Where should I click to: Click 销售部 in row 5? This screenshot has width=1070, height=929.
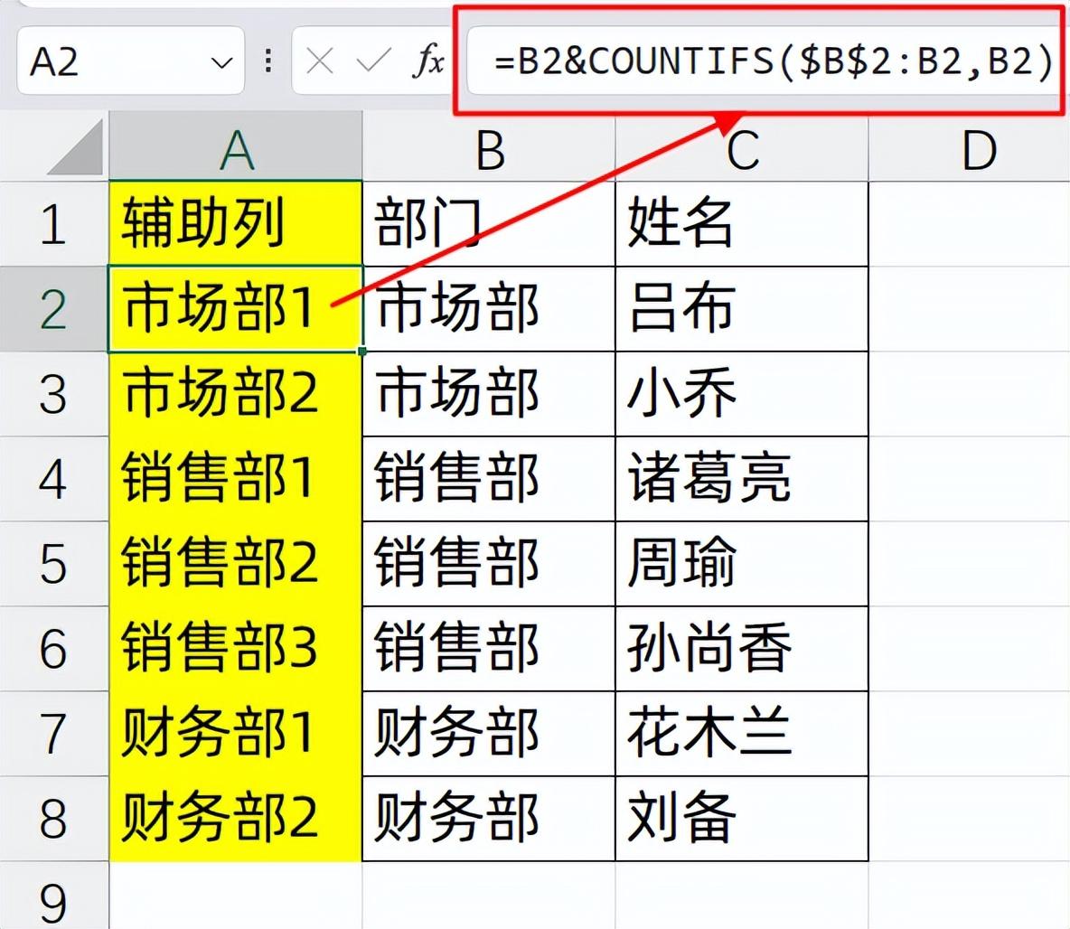[489, 564]
